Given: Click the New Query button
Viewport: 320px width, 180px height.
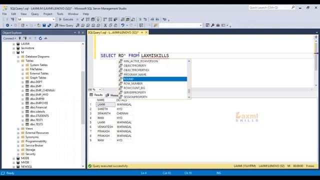Looking at the screenshot, I should pyautogui.click(x=64, y=25).
